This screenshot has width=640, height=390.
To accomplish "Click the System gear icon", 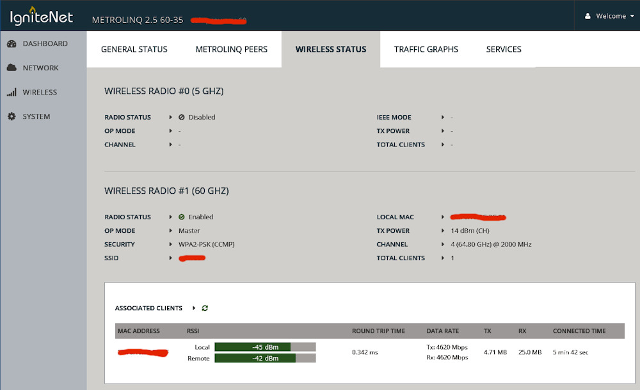I will click(x=12, y=116).
